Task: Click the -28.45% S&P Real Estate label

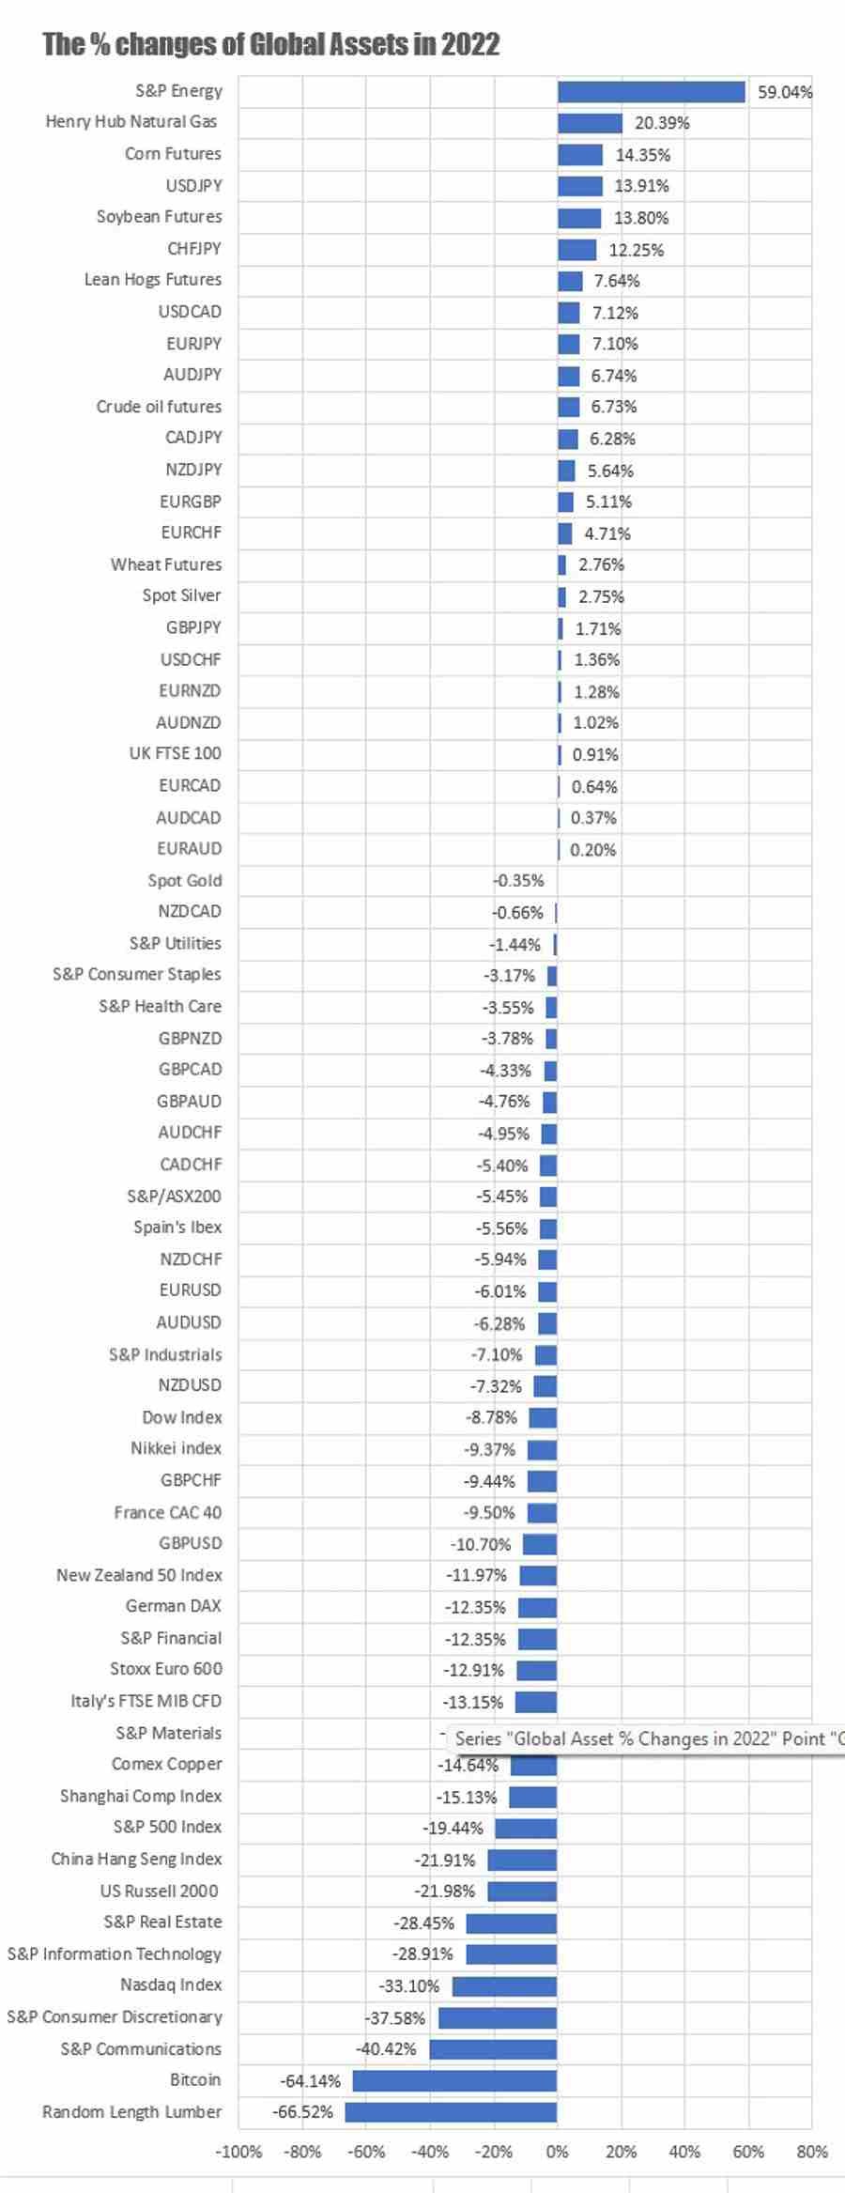Action: click(423, 1923)
